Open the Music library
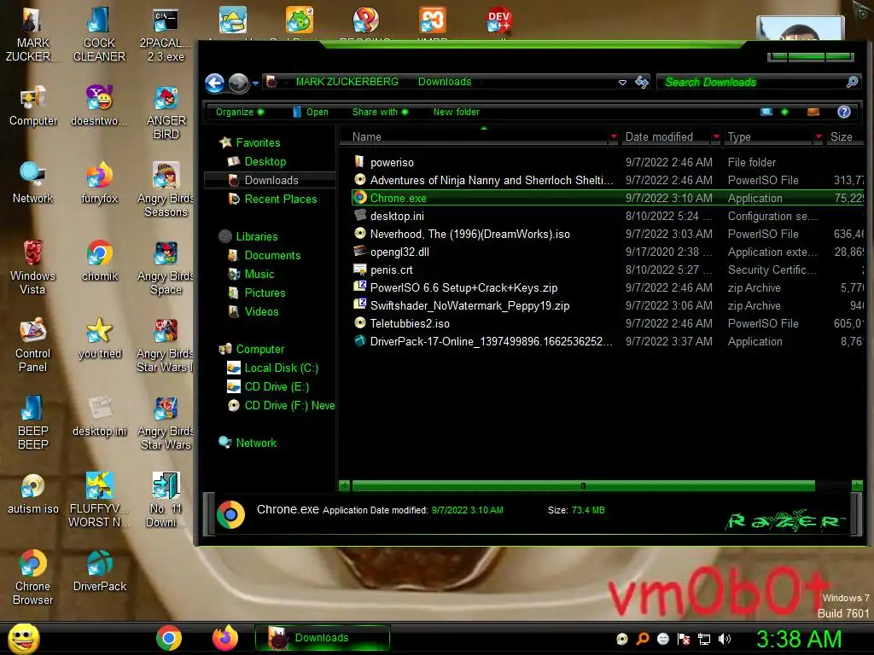This screenshot has height=655, width=874. pos(259,274)
